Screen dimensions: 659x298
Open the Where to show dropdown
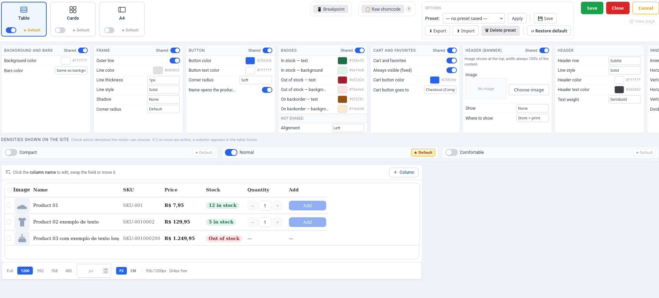tap(533, 118)
